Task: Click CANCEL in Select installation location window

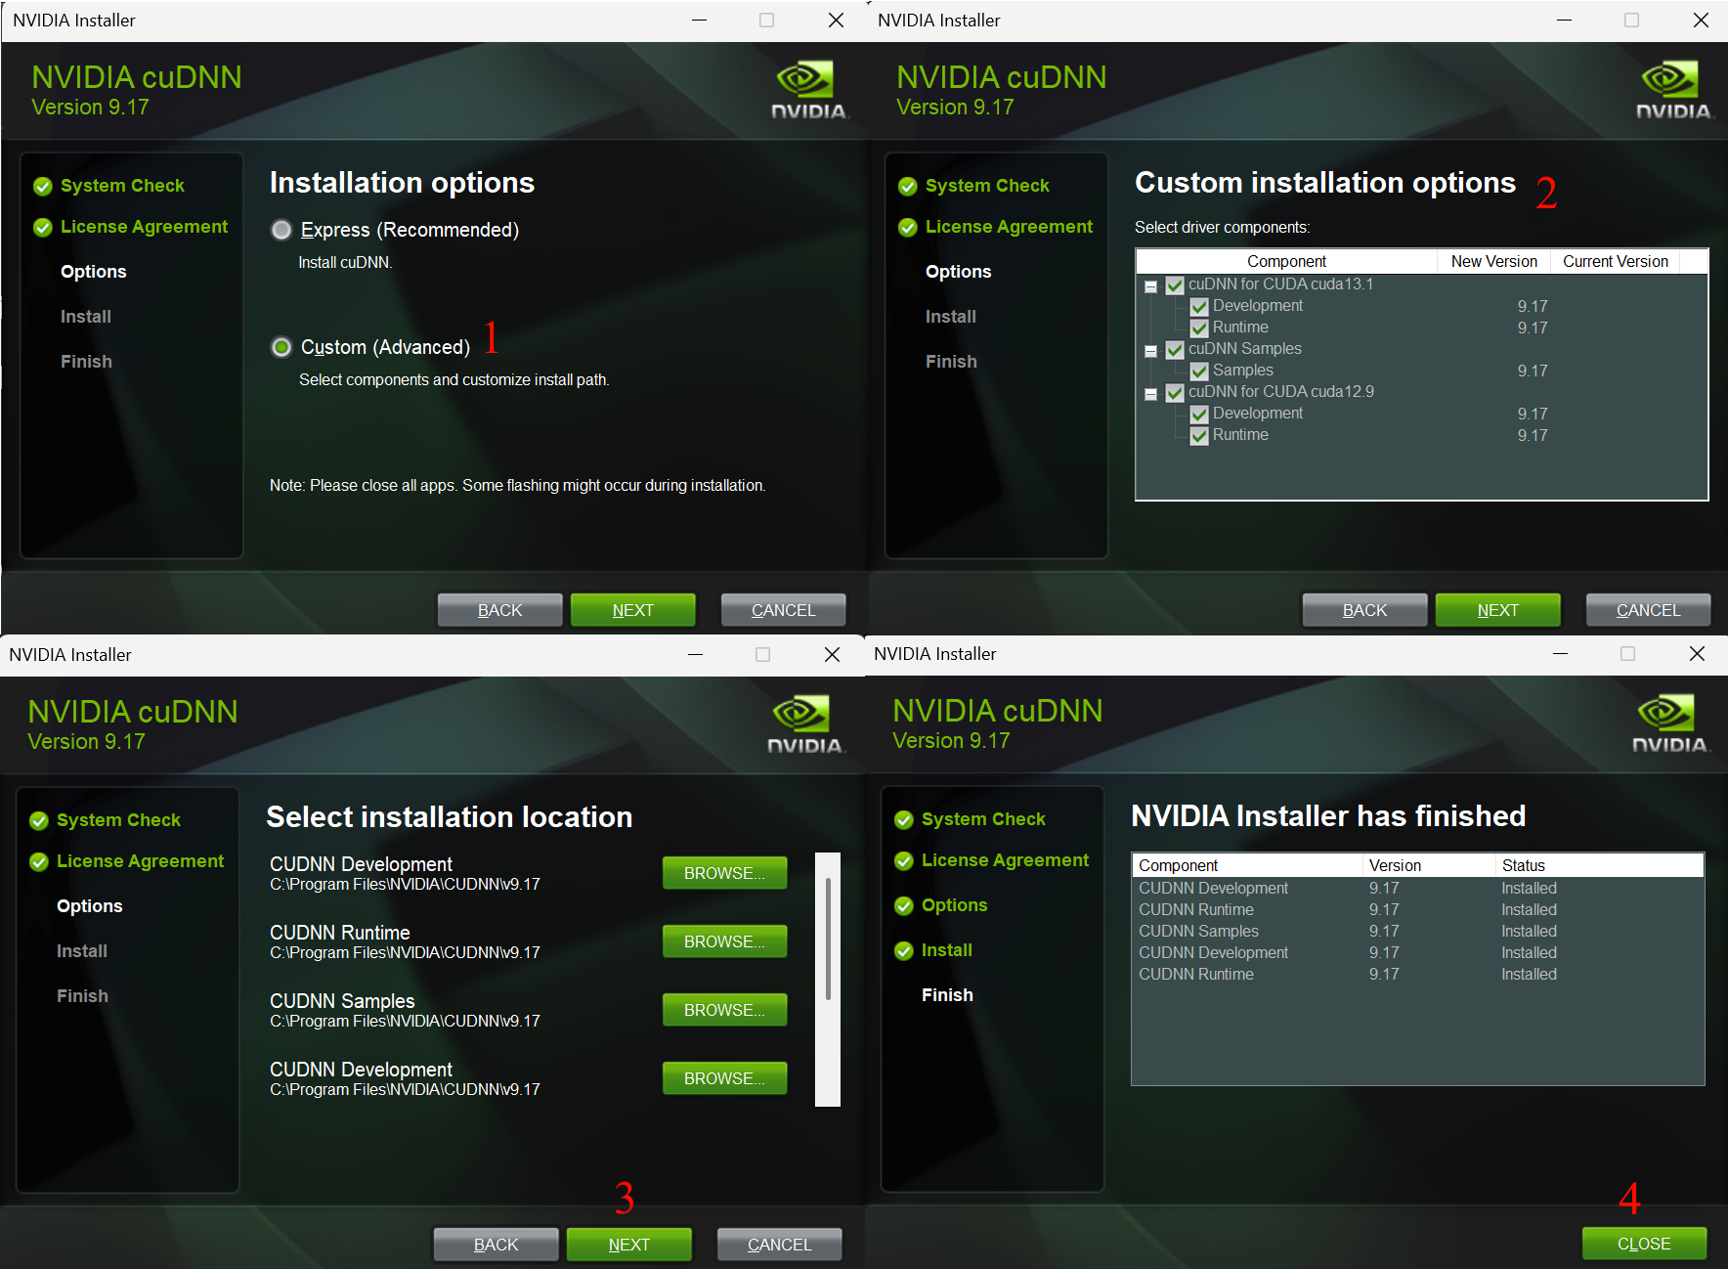Action: (x=779, y=1245)
